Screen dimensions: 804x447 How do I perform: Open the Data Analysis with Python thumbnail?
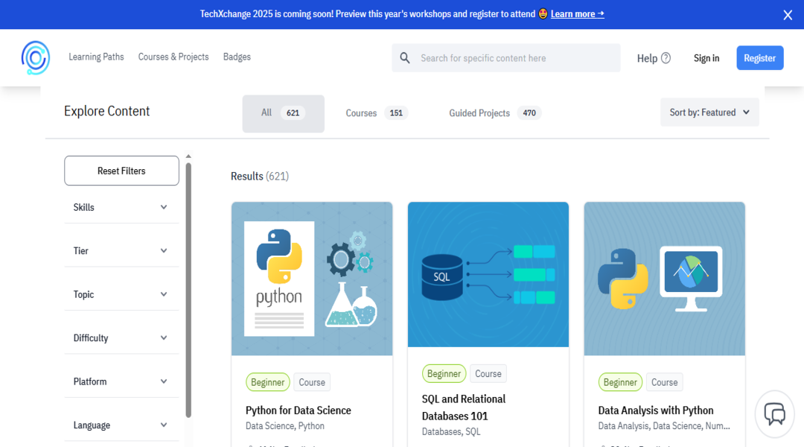[665, 279]
